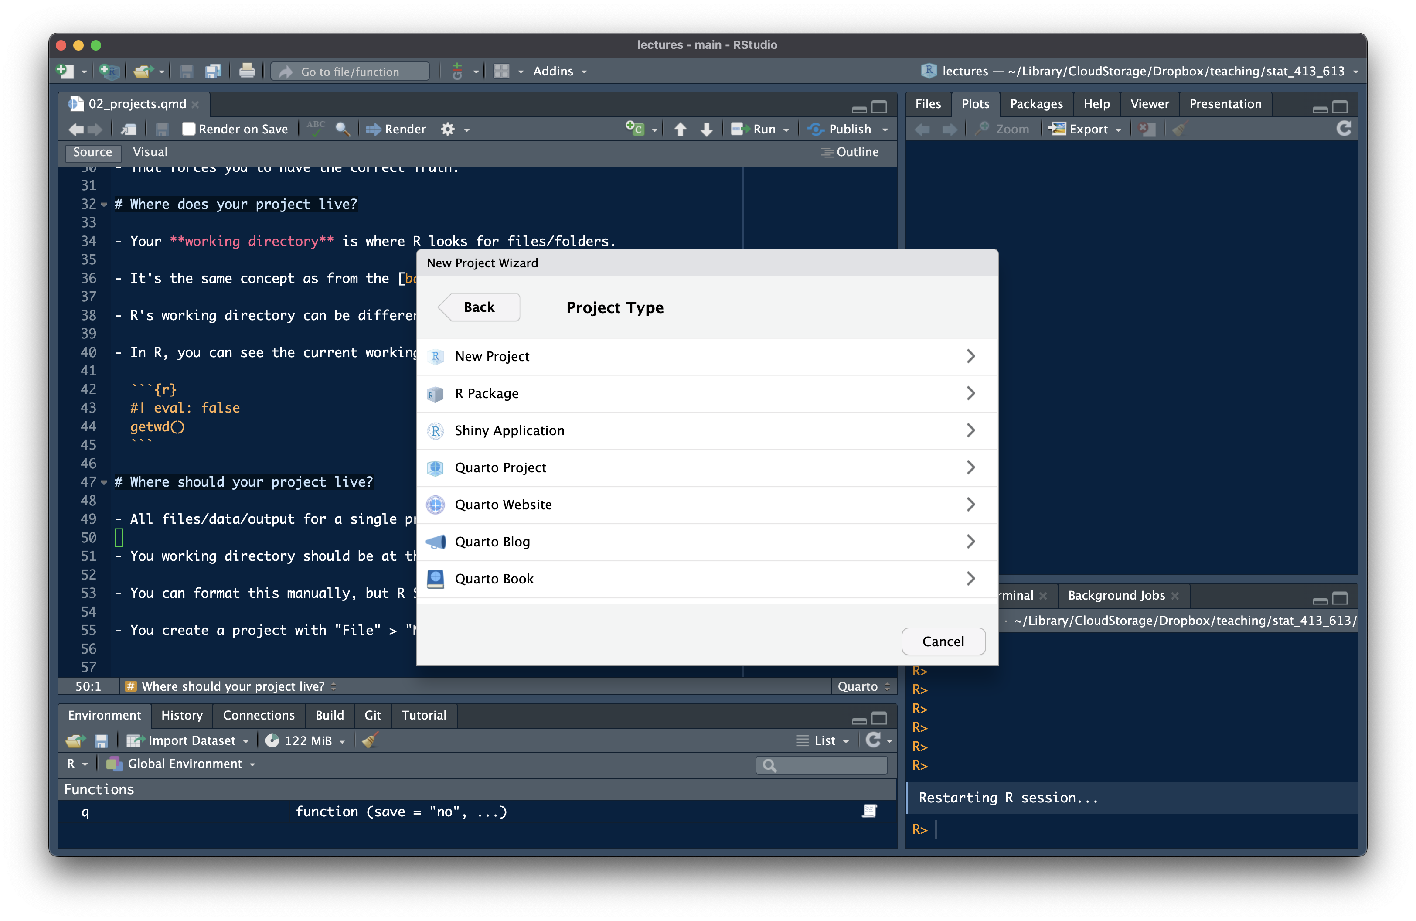
Task: Switch editor to Source mode
Action: [x=92, y=152]
